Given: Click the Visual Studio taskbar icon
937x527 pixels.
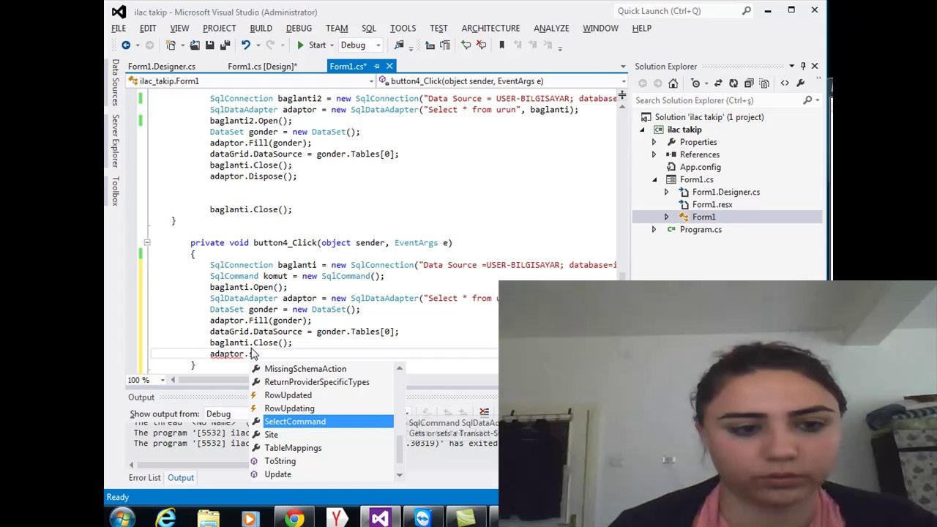Looking at the screenshot, I should pos(380,518).
